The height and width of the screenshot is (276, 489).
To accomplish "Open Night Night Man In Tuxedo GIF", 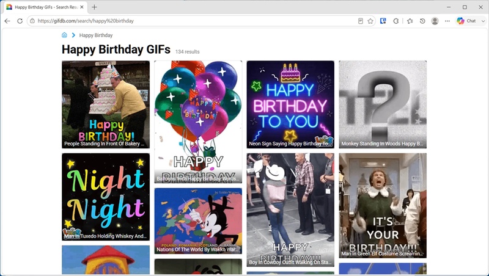I will pyautogui.click(x=106, y=197).
